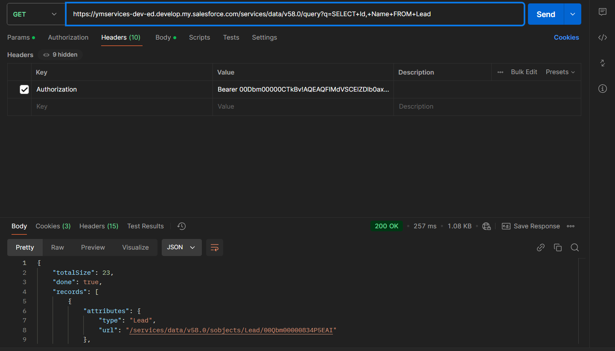Expand the Presets dropdown
The width and height of the screenshot is (615, 351).
tap(560, 72)
